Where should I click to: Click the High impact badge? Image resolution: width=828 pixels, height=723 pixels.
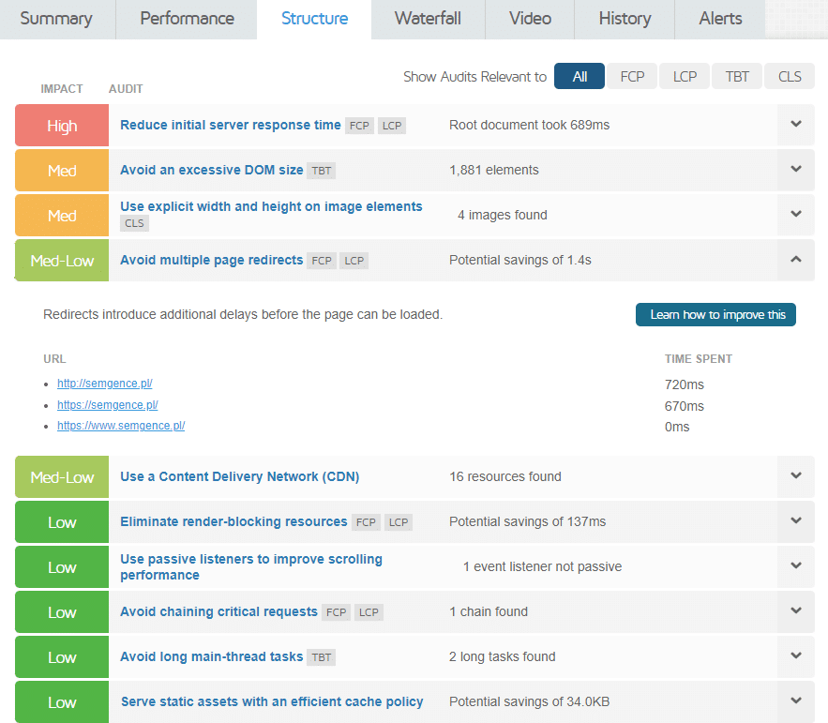(x=62, y=126)
